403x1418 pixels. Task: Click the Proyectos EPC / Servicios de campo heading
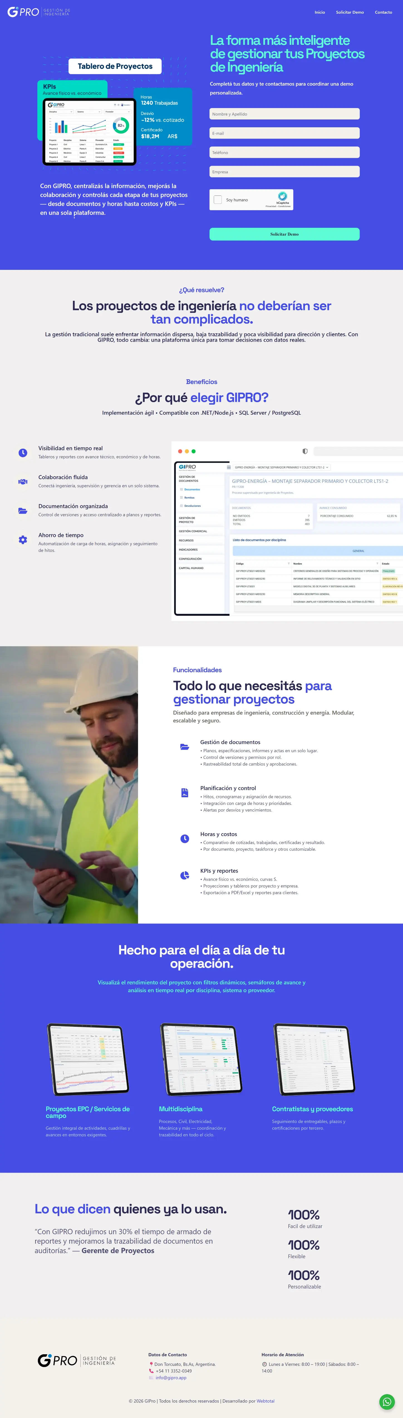88,1112
